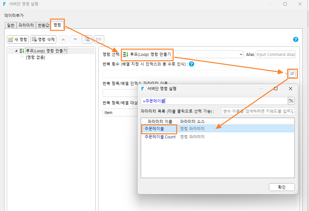The image size is (309, 211).
Task: Open help via the blue question mark icon
Action: (x=296, y=39)
